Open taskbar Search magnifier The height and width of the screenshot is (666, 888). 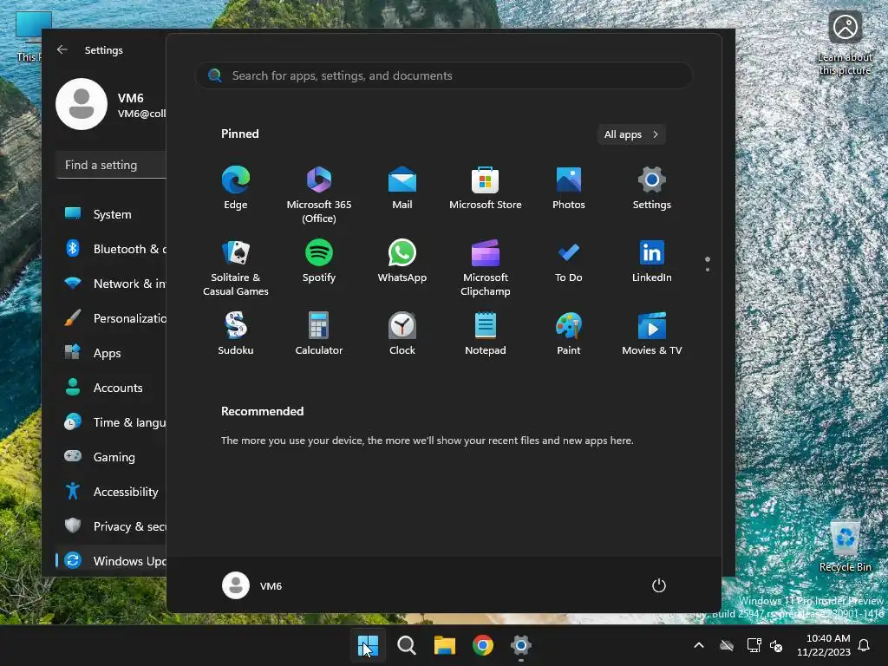pyautogui.click(x=406, y=645)
